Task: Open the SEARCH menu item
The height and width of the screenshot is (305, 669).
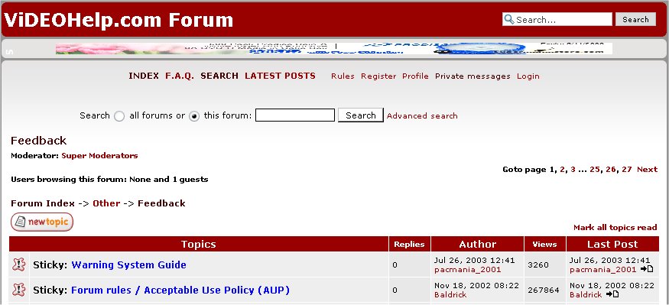Action: pos(219,76)
